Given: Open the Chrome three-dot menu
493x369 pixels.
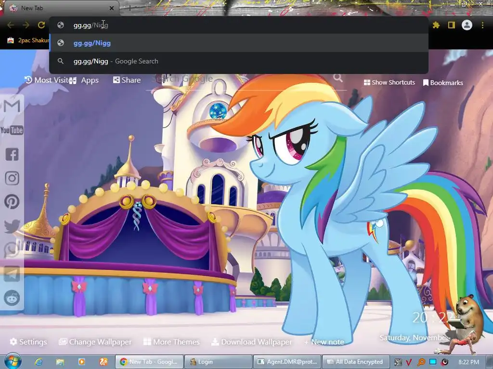Looking at the screenshot, I should [482, 25].
